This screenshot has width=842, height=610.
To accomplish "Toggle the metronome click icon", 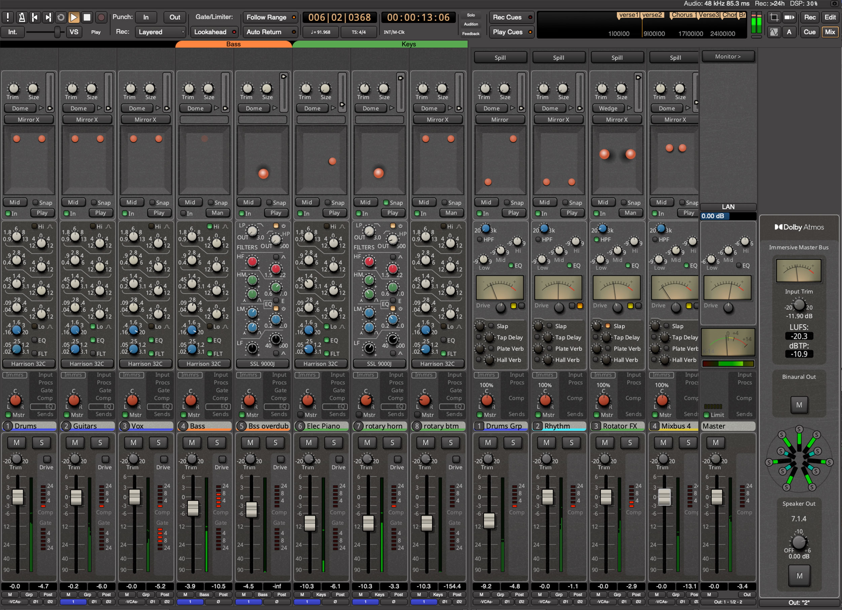I will pyautogui.click(x=22, y=18).
